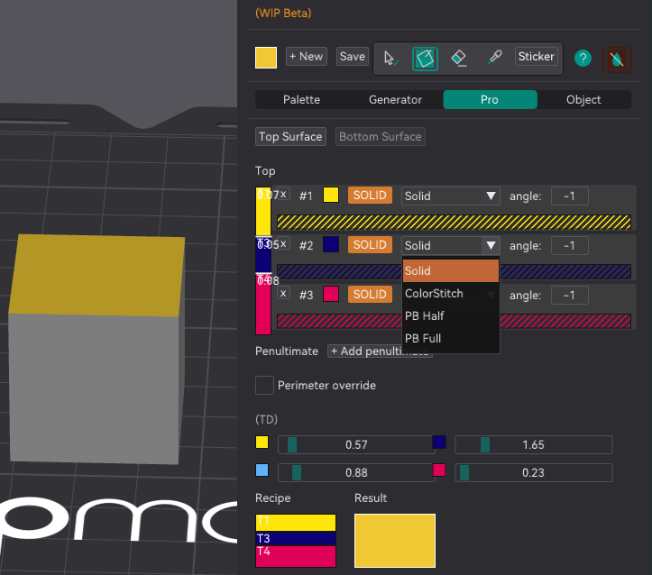Click the + Add penultimate button

pos(380,351)
